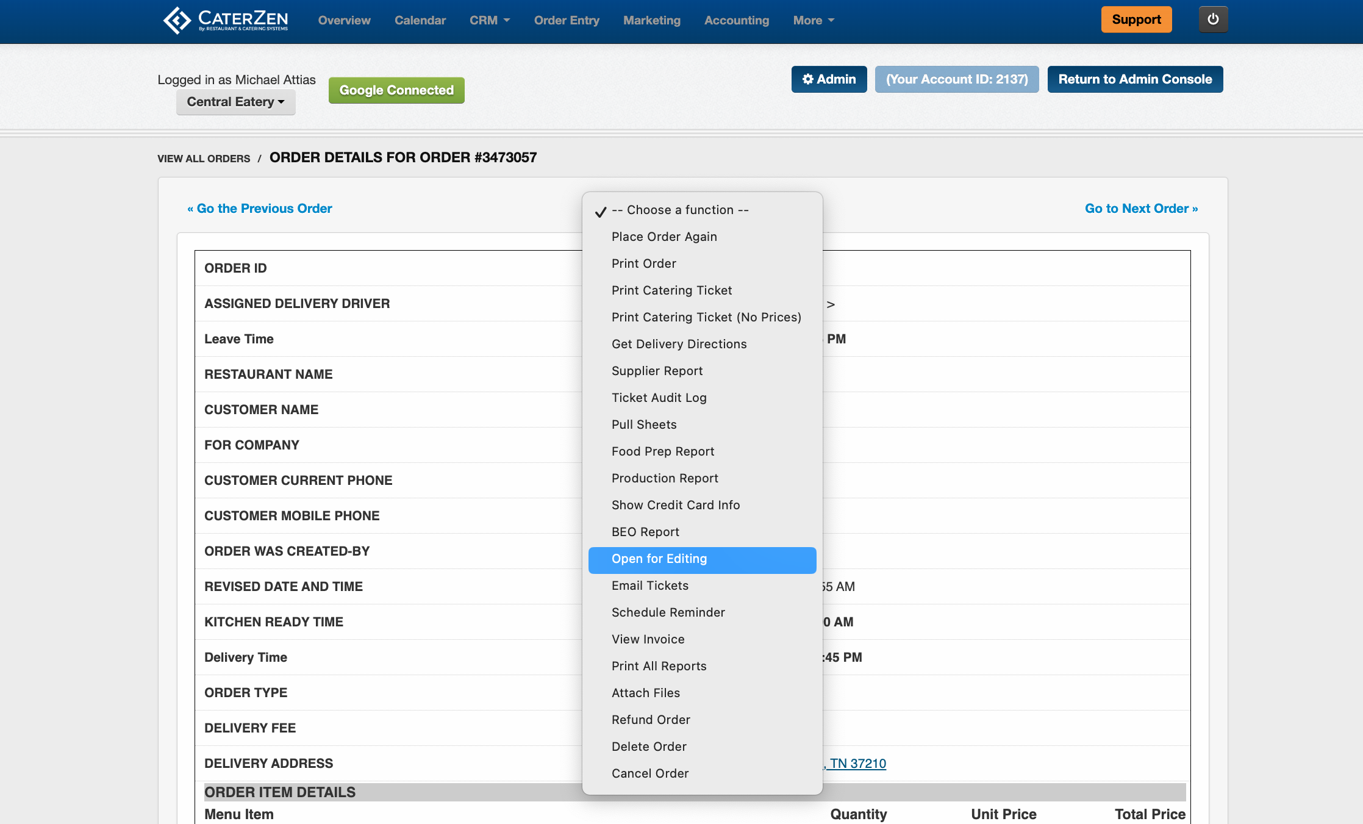Open the Marketing section
The image size is (1363, 824).
coord(652,20)
